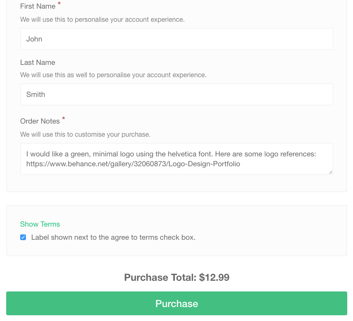Click the First Name help text description
This screenshot has height=321, width=353.
[x=102, y=20]
